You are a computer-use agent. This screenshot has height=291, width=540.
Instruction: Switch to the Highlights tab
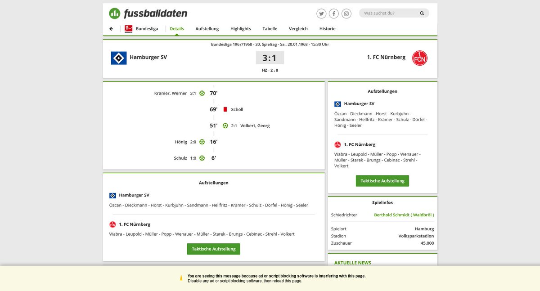coord(241,29)
